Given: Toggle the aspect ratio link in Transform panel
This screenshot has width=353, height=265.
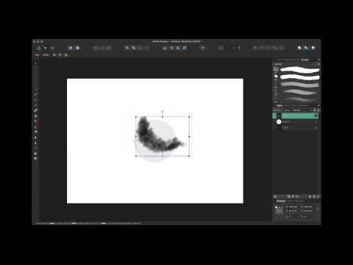Looking at the screenshot, I should point(317,209).
